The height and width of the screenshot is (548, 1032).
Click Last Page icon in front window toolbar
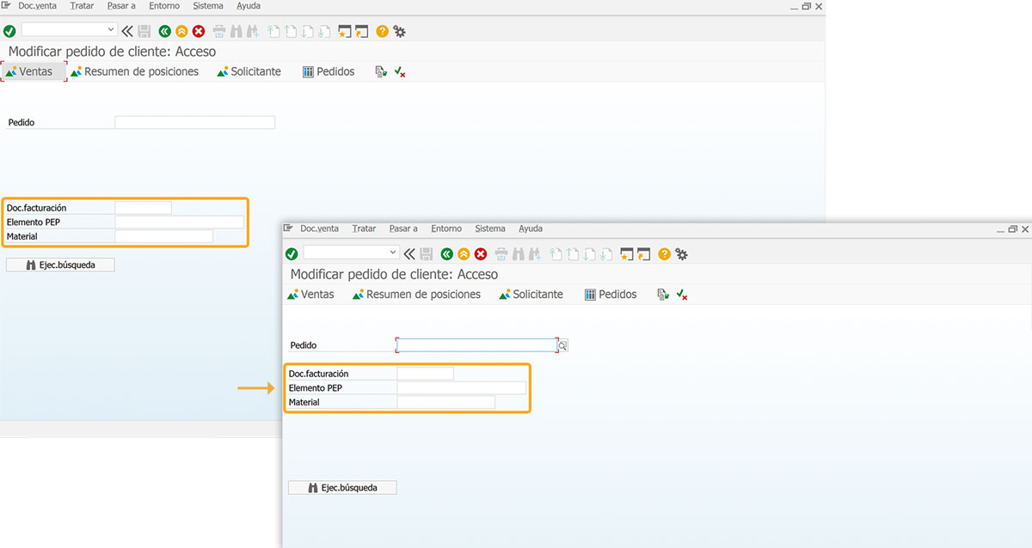(606, 254)
